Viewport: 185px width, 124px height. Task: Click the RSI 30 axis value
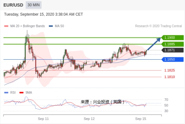pyautogui.click(x=166, y=111)
